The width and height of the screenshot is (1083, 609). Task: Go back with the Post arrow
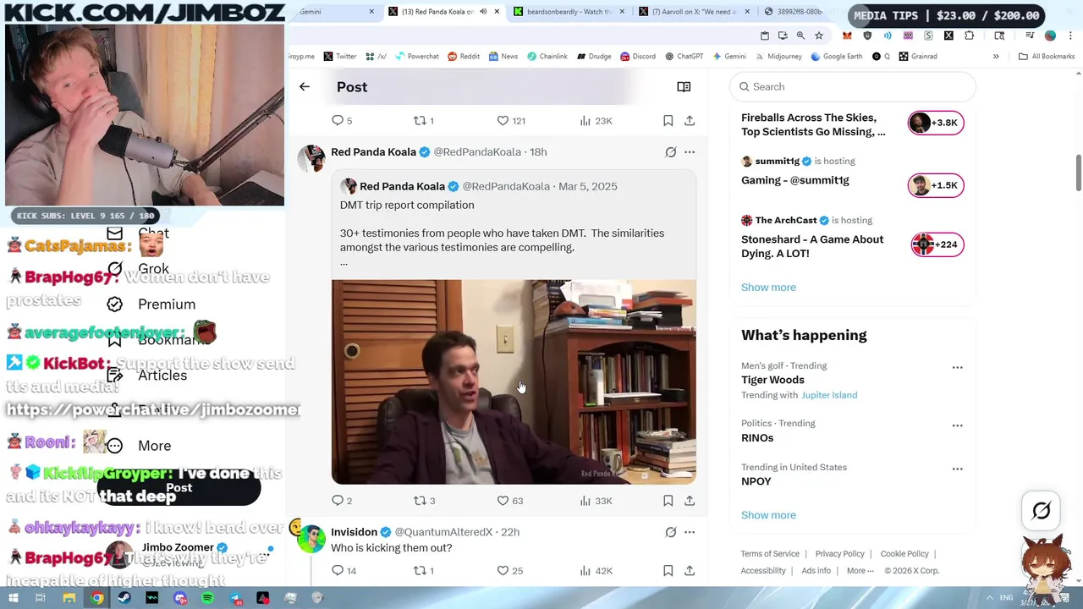click(305, 86)
